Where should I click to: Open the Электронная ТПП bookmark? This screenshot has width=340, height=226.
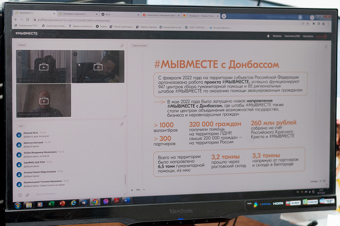26,26
